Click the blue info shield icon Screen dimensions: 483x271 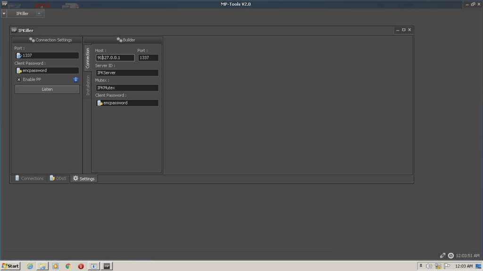tap(76, 80)
